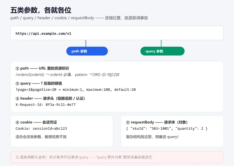Click heading "⑤ requestBody —— 请求体（对象）"
234x166 pixels.
pos(157,122)
